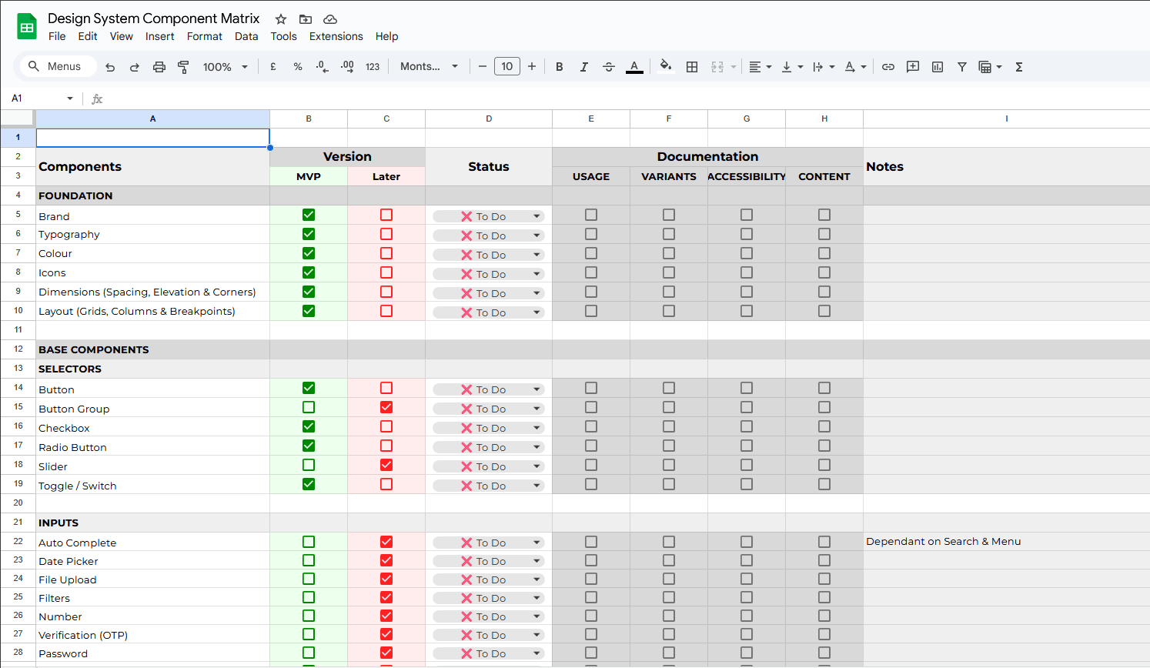
Task: Open the zoom level dropdown
Action: click(x=225, y=67)
